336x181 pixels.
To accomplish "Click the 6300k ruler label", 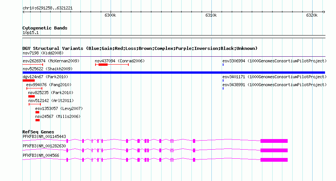I will 110,15.
